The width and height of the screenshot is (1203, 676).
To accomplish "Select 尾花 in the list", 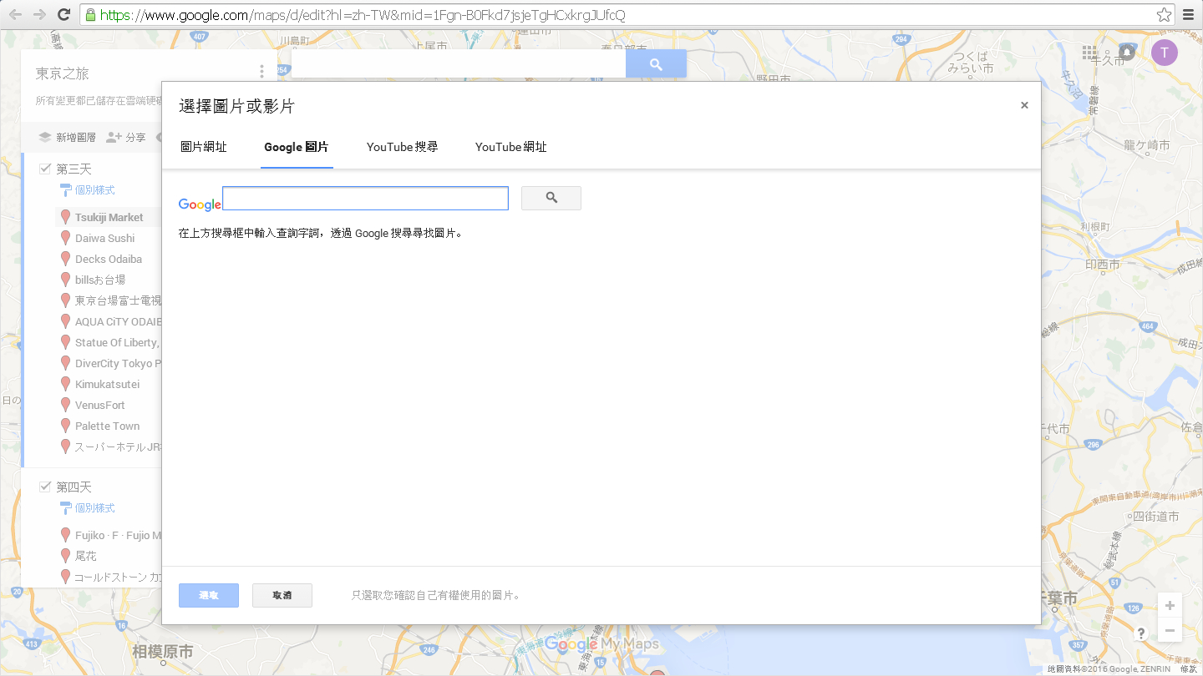I will pyautogui.click(x=86, y=556).
